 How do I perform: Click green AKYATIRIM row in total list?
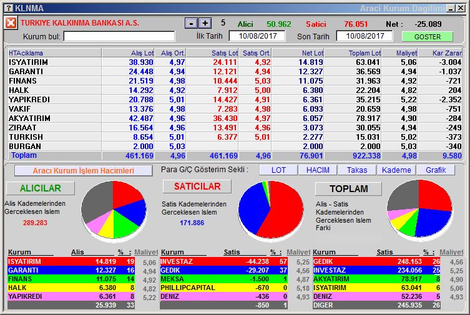(x=376, y=279)
